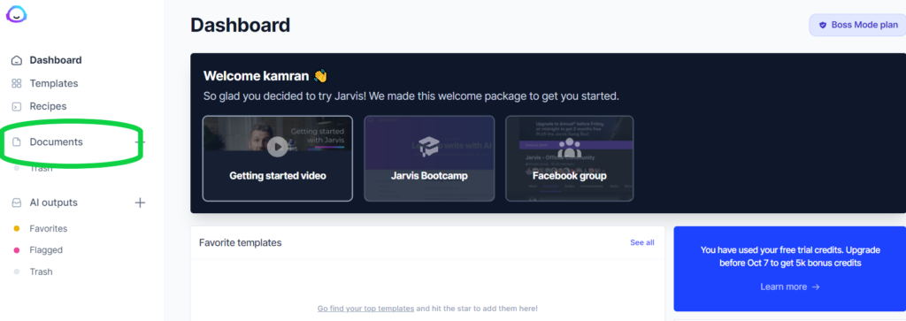Open AI outputs in the sidebar

[x=53, y=203]
